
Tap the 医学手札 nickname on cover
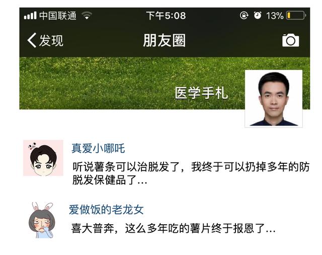pyautogui.click(x=201, y=93)
